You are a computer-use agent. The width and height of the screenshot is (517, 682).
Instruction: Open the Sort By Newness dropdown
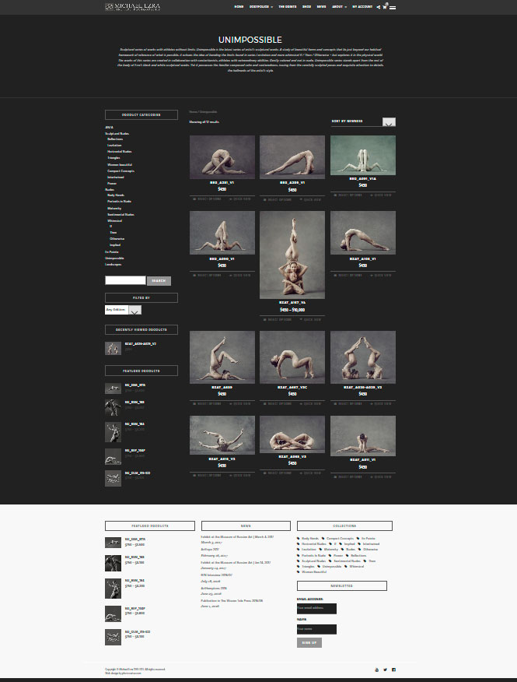(x=363, y=121)
